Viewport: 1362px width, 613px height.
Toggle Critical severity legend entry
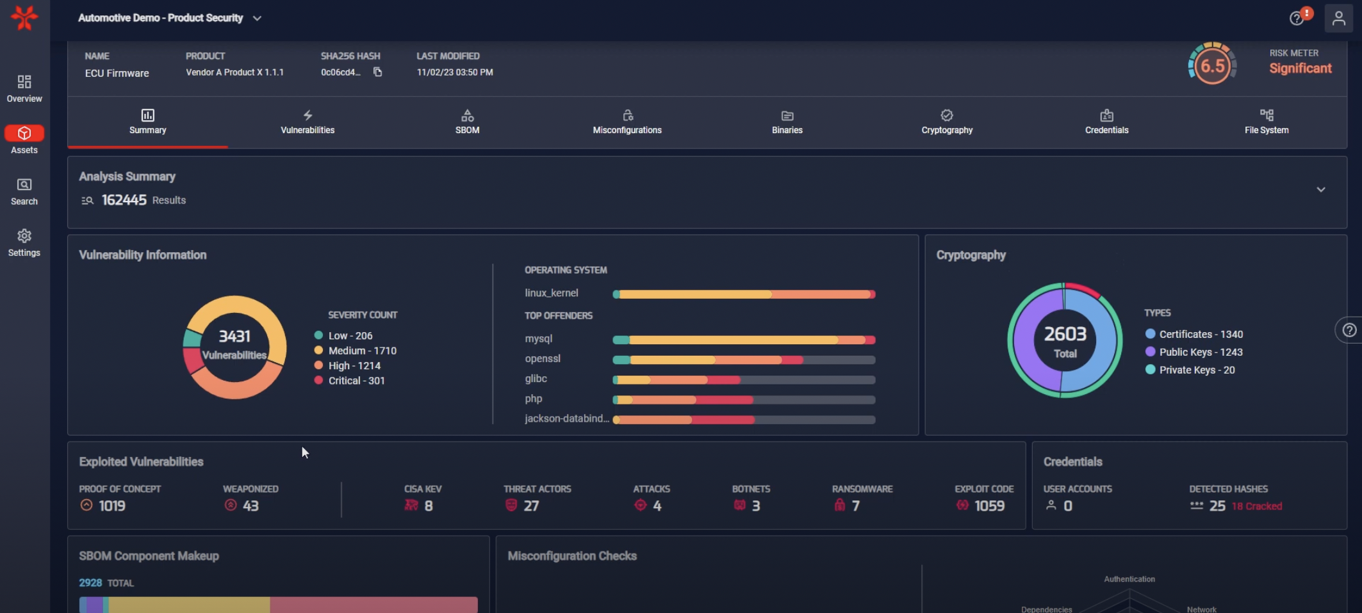pos(356,381)
